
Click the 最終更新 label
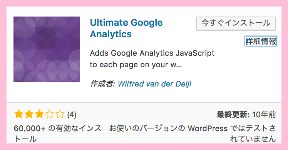pyautogui.click(x=233, y=115)
